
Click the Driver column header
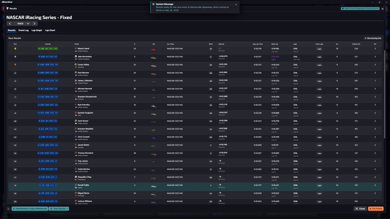(77, 44)
